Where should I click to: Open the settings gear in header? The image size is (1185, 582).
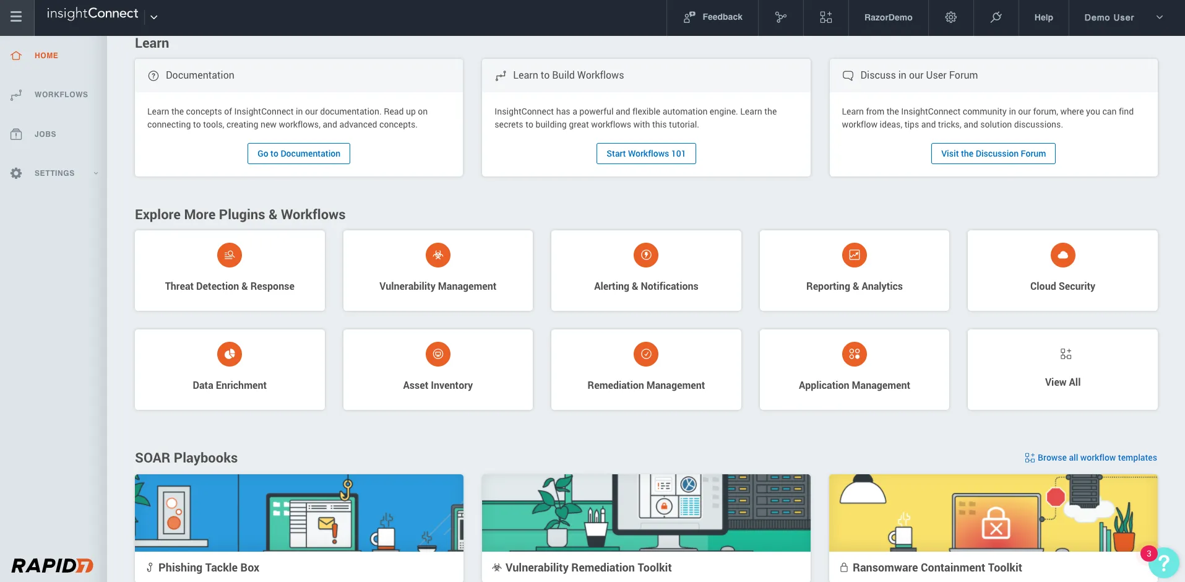(x=951, y=17)
